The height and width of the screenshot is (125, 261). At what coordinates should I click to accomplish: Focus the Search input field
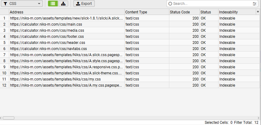(211, 4)
